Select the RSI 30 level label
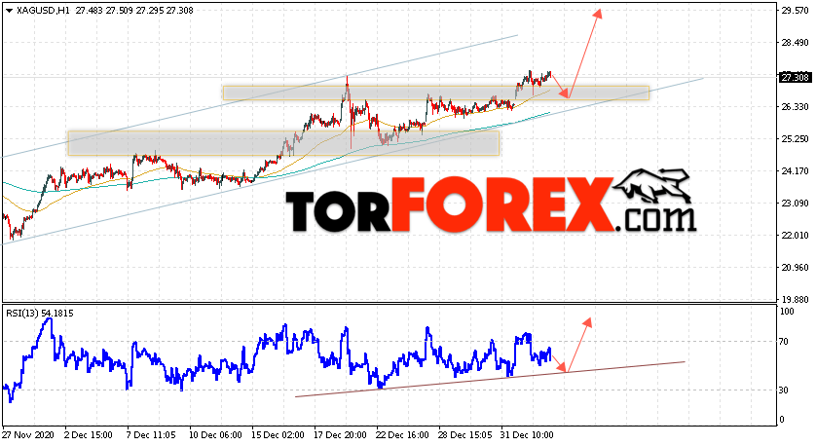The image size is (816, 446). click(785, 390)
